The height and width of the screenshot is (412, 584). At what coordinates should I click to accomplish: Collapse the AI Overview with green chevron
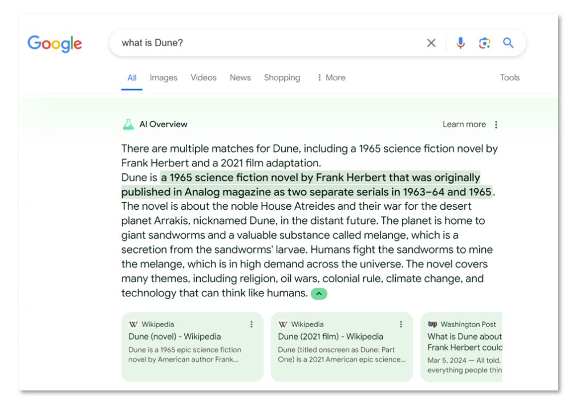319,293
